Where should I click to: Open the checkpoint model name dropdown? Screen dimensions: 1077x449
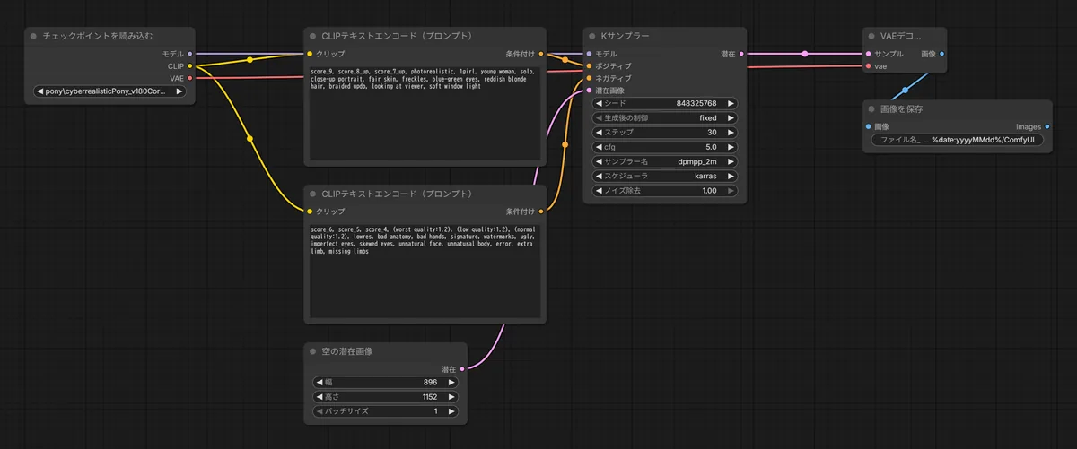pyautogui.click(x=109, y=91)
